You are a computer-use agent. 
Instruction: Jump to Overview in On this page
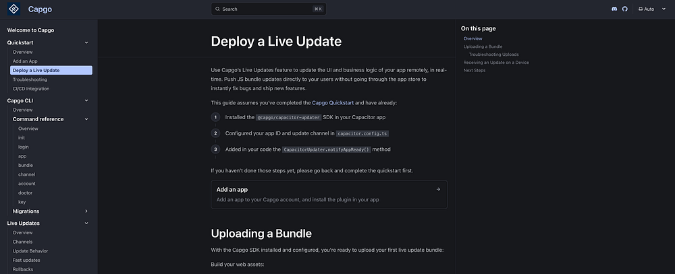click(473, 38)
